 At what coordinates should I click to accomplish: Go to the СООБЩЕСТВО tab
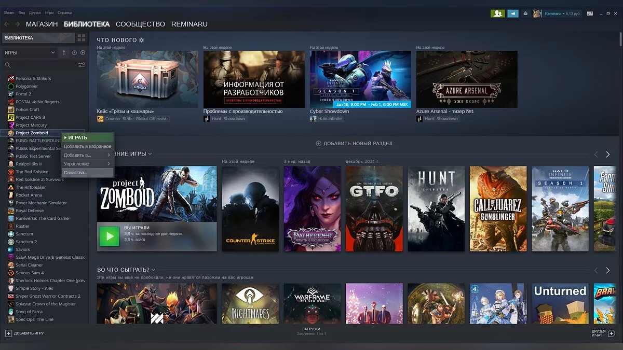click(140, 24)
